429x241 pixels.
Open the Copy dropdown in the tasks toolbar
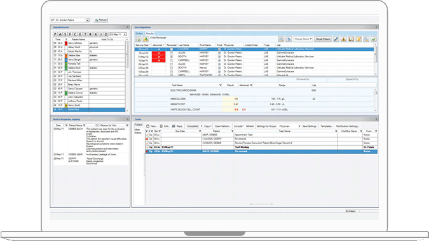point(208,126)
